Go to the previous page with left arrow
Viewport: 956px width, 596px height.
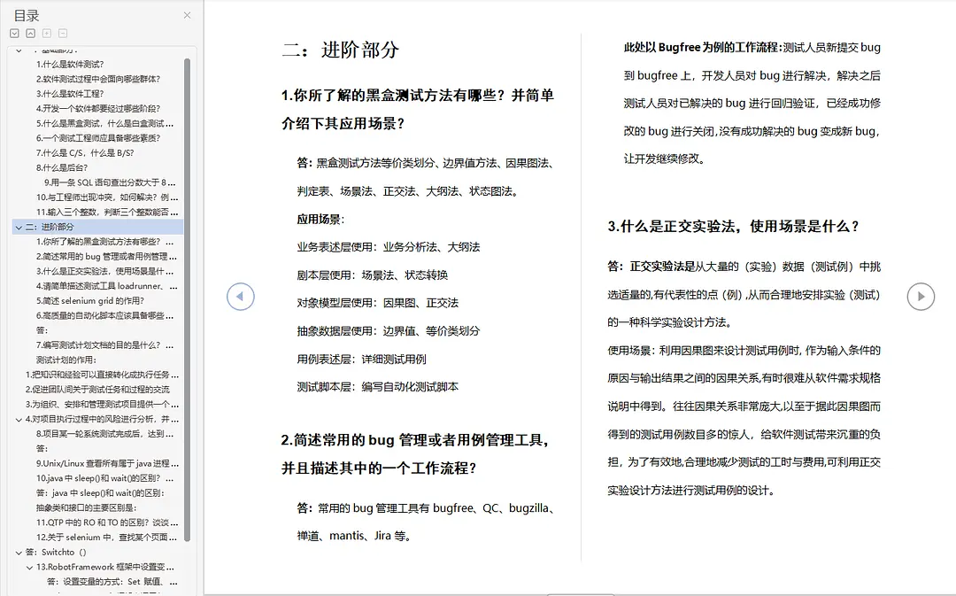point(240,297)
